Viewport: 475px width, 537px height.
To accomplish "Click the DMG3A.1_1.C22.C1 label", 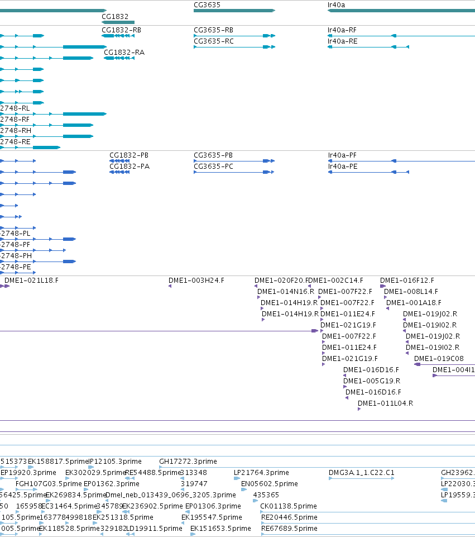I will [x=362, y=473].
